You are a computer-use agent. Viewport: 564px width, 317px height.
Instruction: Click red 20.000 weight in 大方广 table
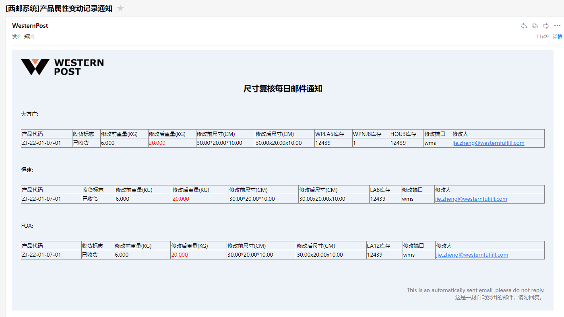tap(157, 143)
